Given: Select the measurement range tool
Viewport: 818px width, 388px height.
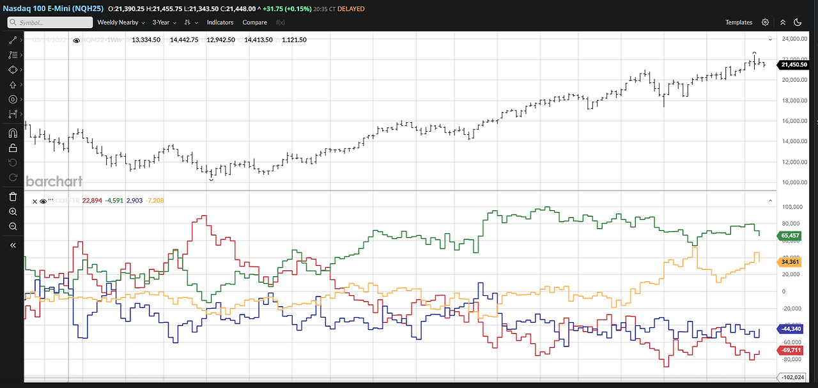Looking at the screenshot, I should 12,114.
